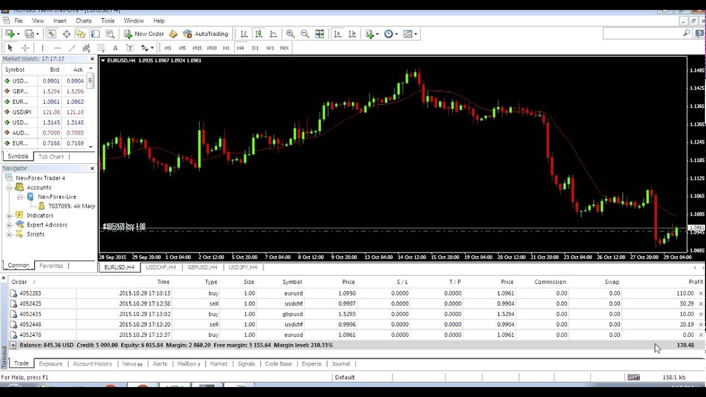Open the Insert menu
This screenshot has width=706, height=397.
(x=60, y=21)
